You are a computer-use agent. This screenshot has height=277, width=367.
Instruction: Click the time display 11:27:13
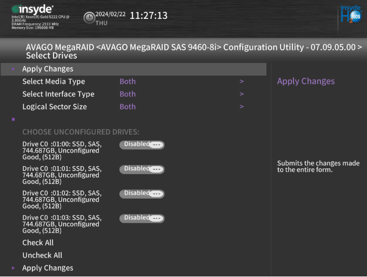[149, 16]
